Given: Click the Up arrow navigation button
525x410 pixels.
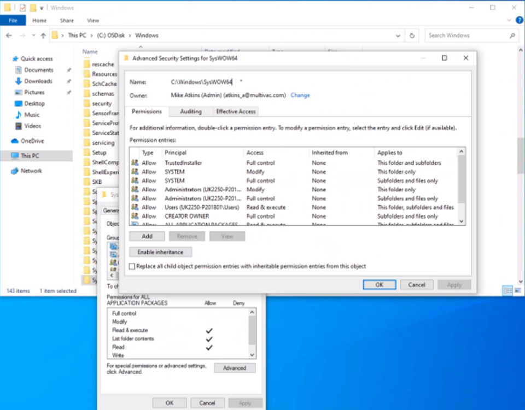Looking at the screenshot, I should click(x=43, y=36).
